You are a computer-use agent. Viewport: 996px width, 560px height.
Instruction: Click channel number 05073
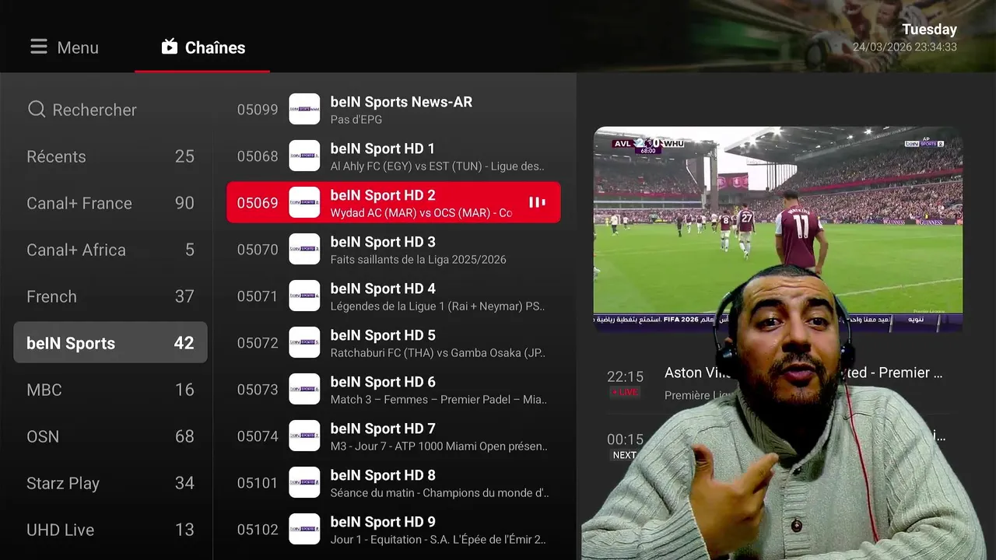[258, 390]
